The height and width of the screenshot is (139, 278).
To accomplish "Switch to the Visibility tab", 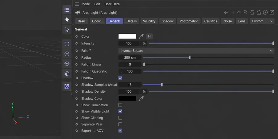I will (x=149, y=21).
